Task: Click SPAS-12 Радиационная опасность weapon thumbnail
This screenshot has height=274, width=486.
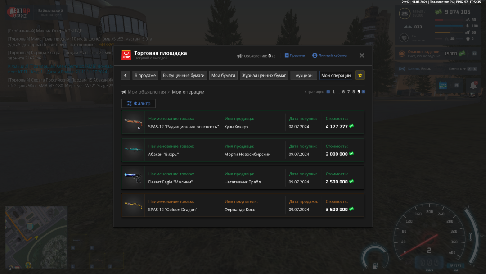Action: [x=133, y=122]
